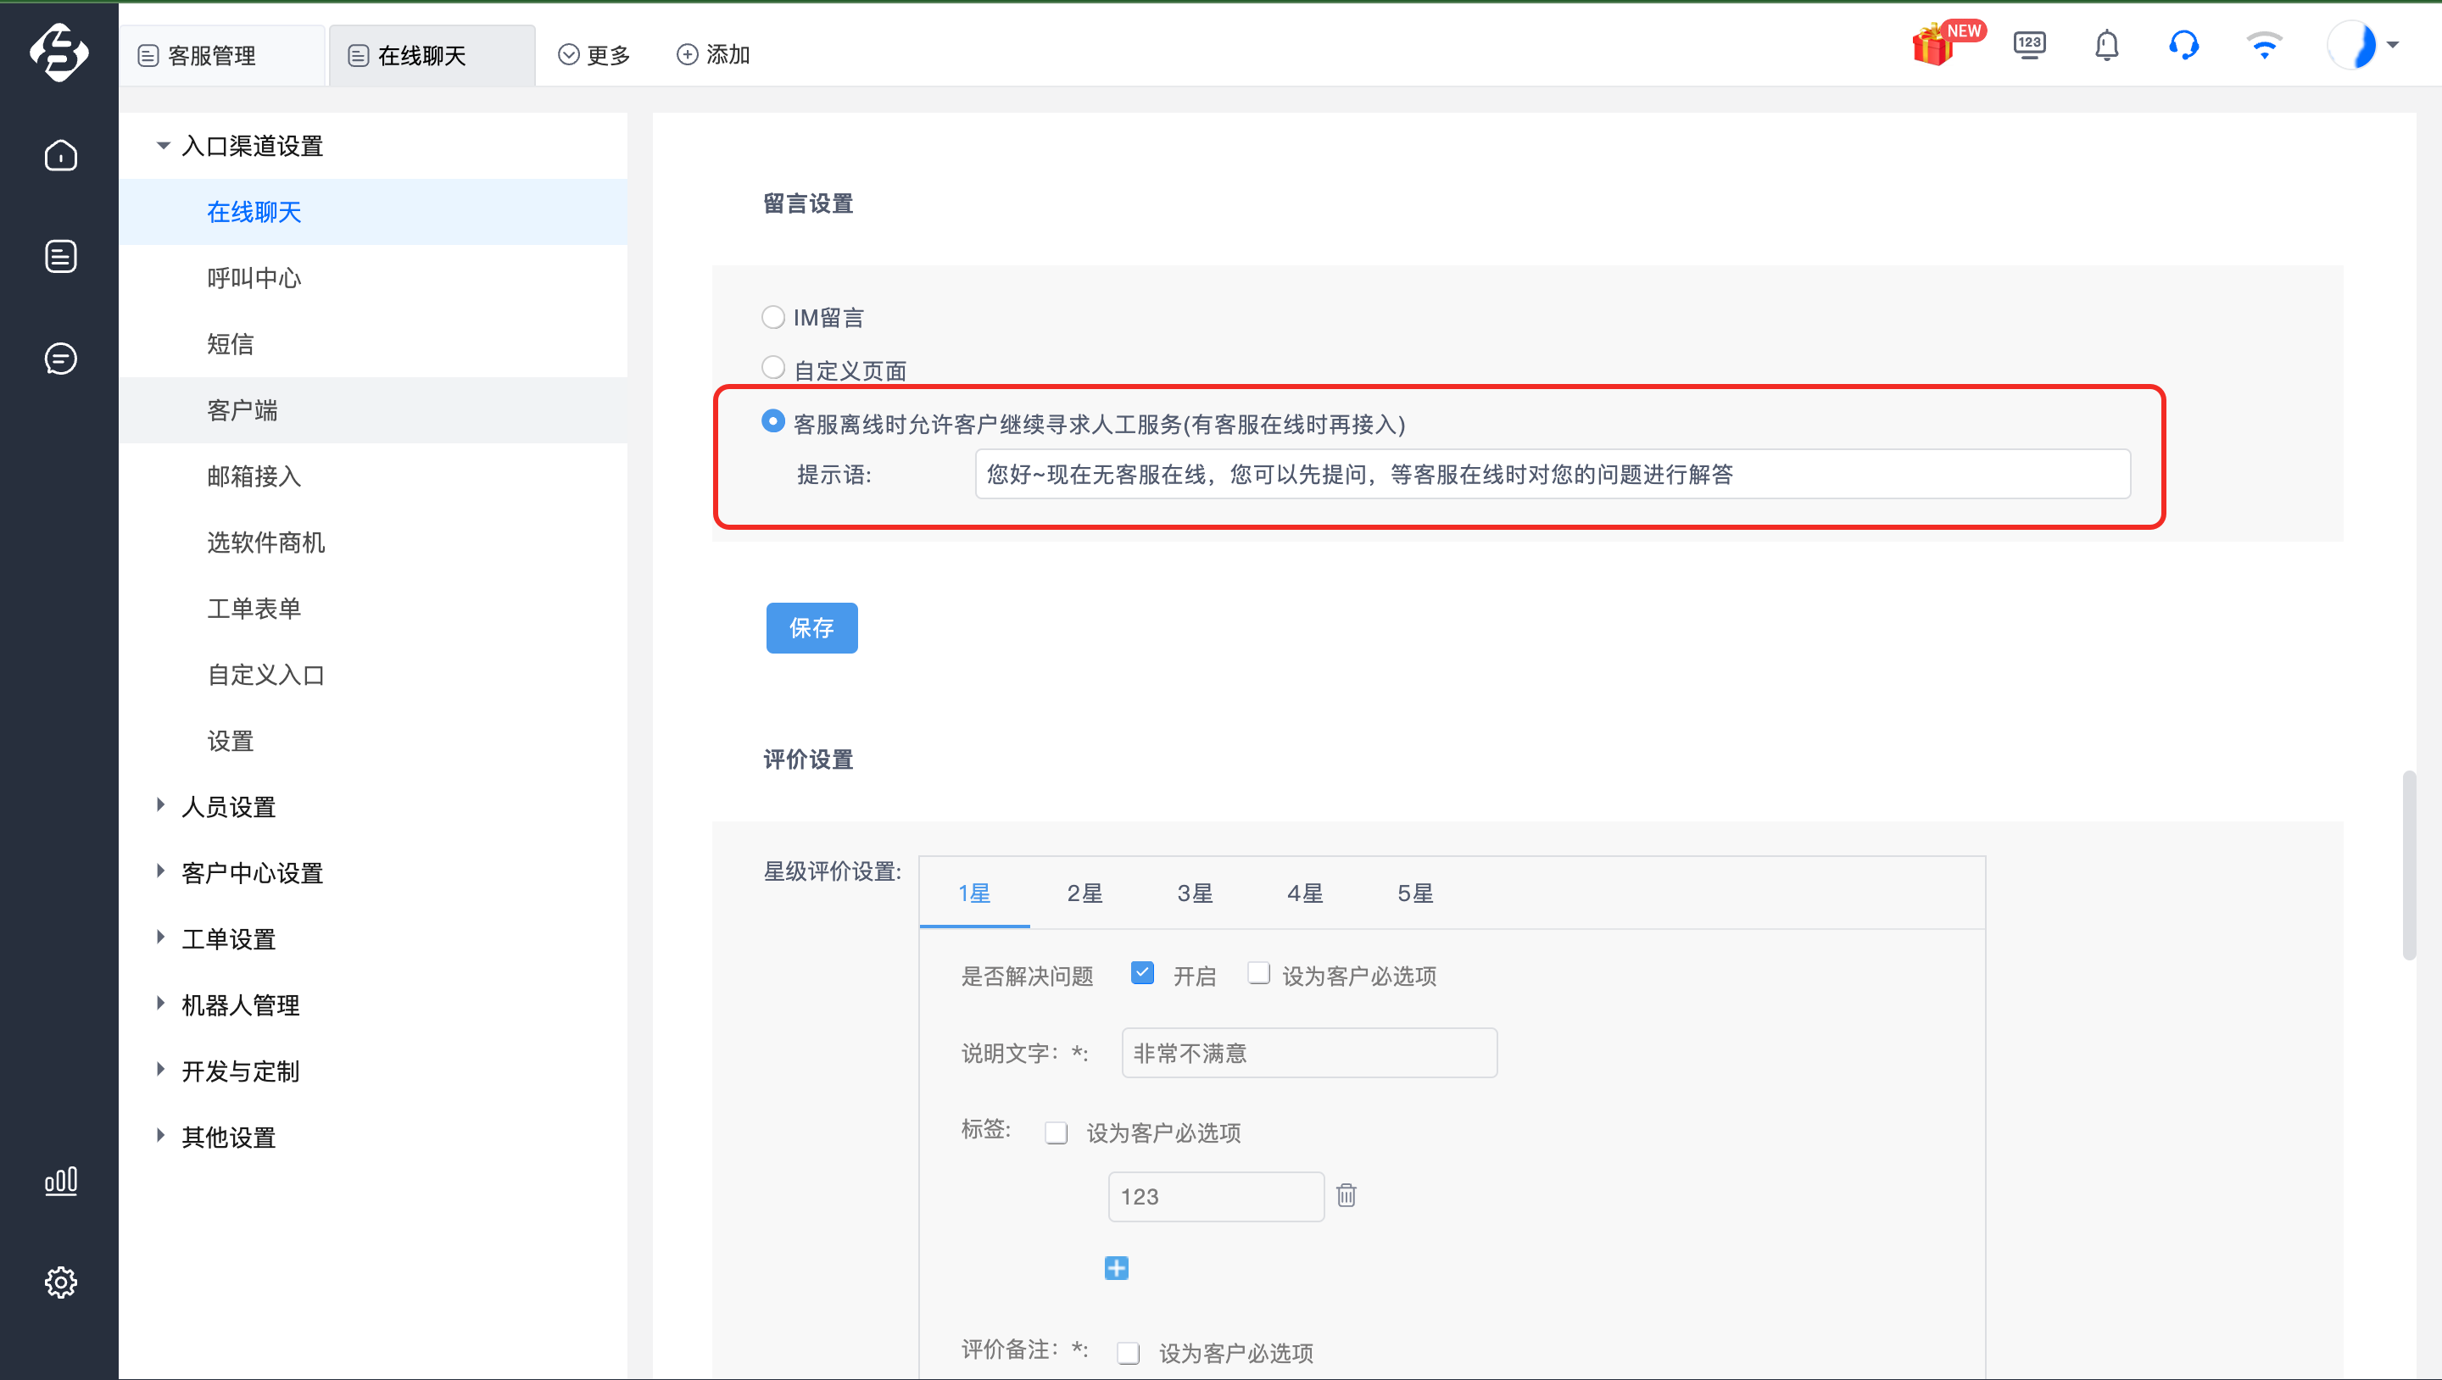Select the 4星 rating tab
The image size is (2442, 1380).
(1304, 893)
